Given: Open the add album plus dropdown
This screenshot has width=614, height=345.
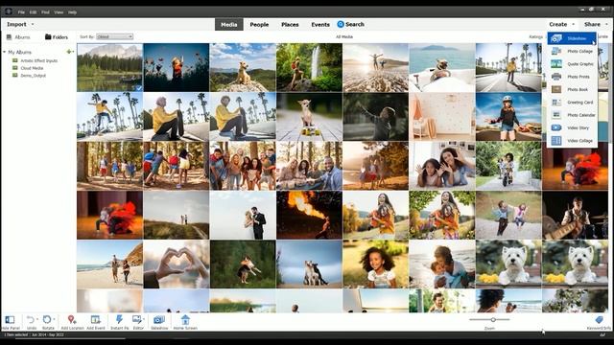Looking at the screenshot, I should coord(70,52).
